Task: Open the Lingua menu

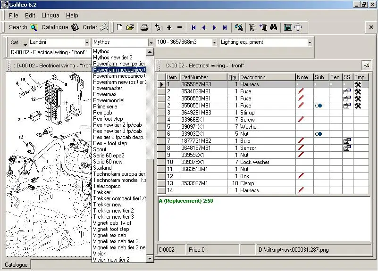Action: [50, 16]
